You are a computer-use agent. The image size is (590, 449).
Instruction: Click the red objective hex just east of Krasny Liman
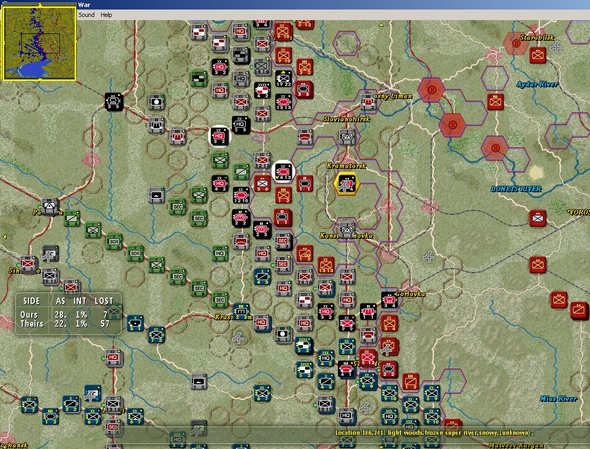(432, 90)
